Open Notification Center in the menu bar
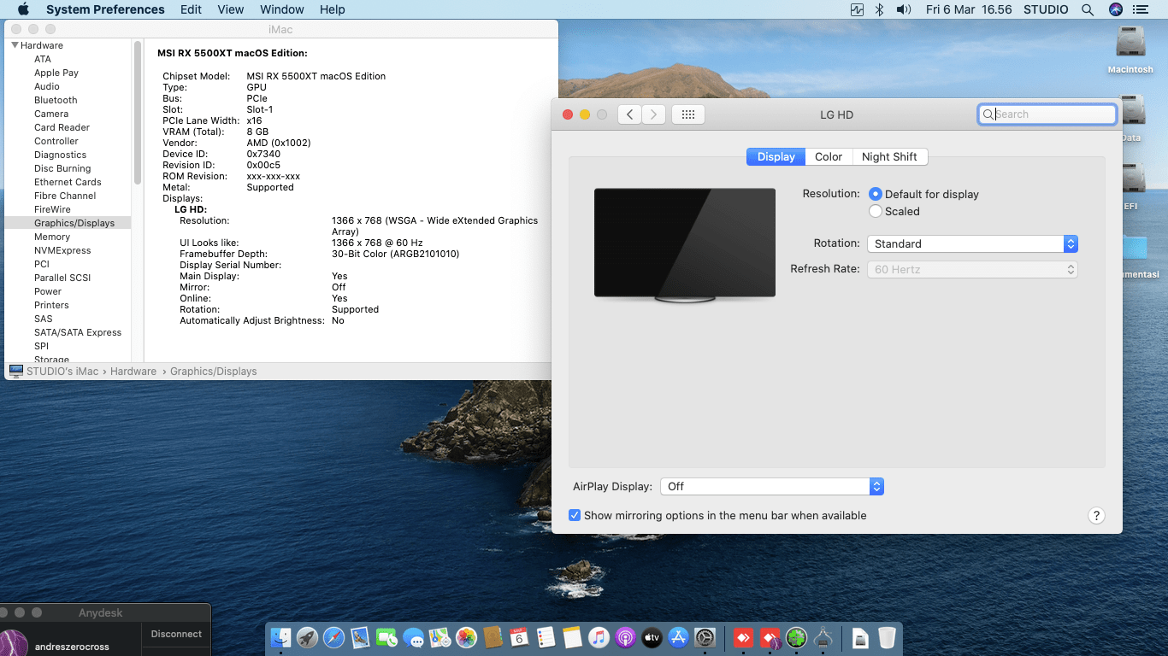The image size is (1168, 656). coord(1140,9)
